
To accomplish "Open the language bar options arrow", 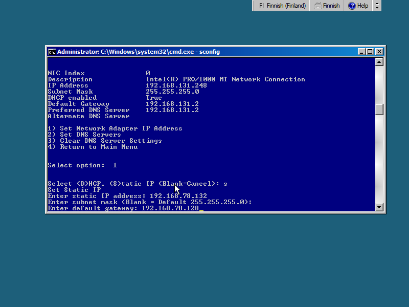I will point(377,6).
